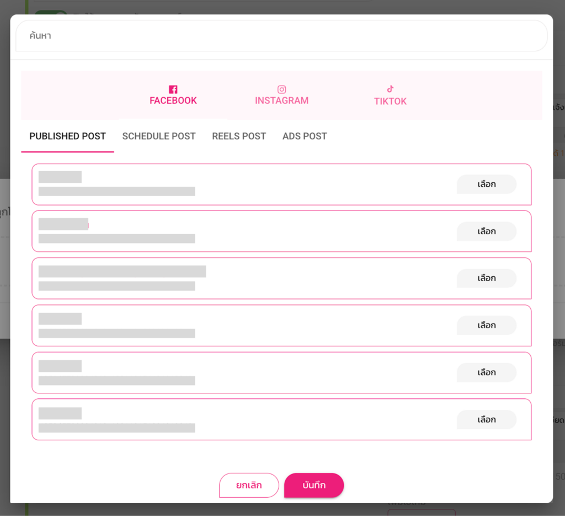Click the last post card's description line
The height and width of the screenshot is (516, 565).
pyautogui.click(x=116, y=428)
